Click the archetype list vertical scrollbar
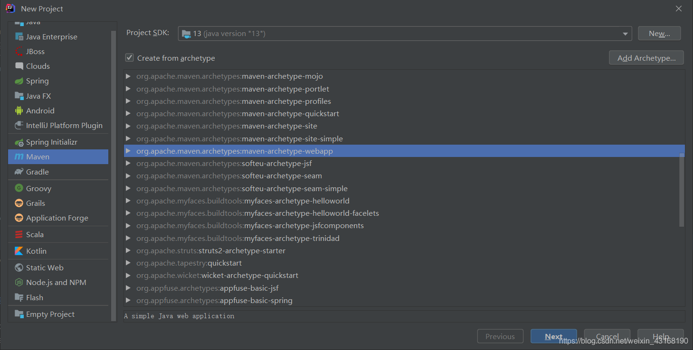The width and height of the screenshot is (693, 350). [x=682, y=190]
